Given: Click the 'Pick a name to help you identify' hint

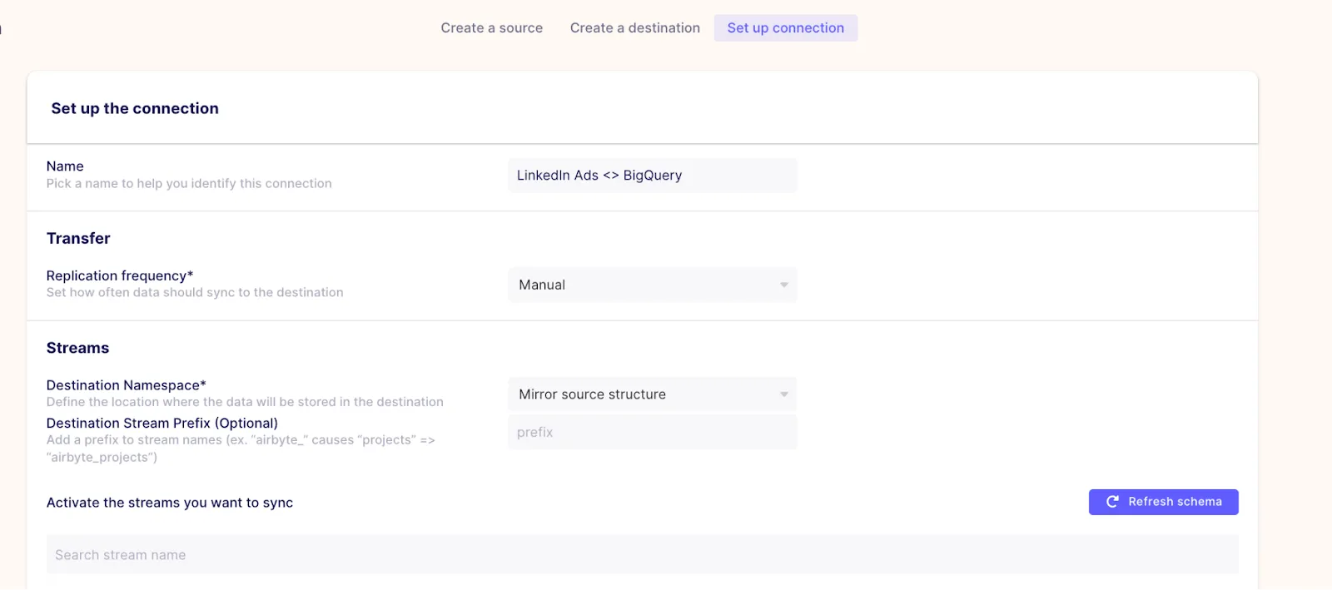Looking at the screenshot, I should tap(189, 184).
